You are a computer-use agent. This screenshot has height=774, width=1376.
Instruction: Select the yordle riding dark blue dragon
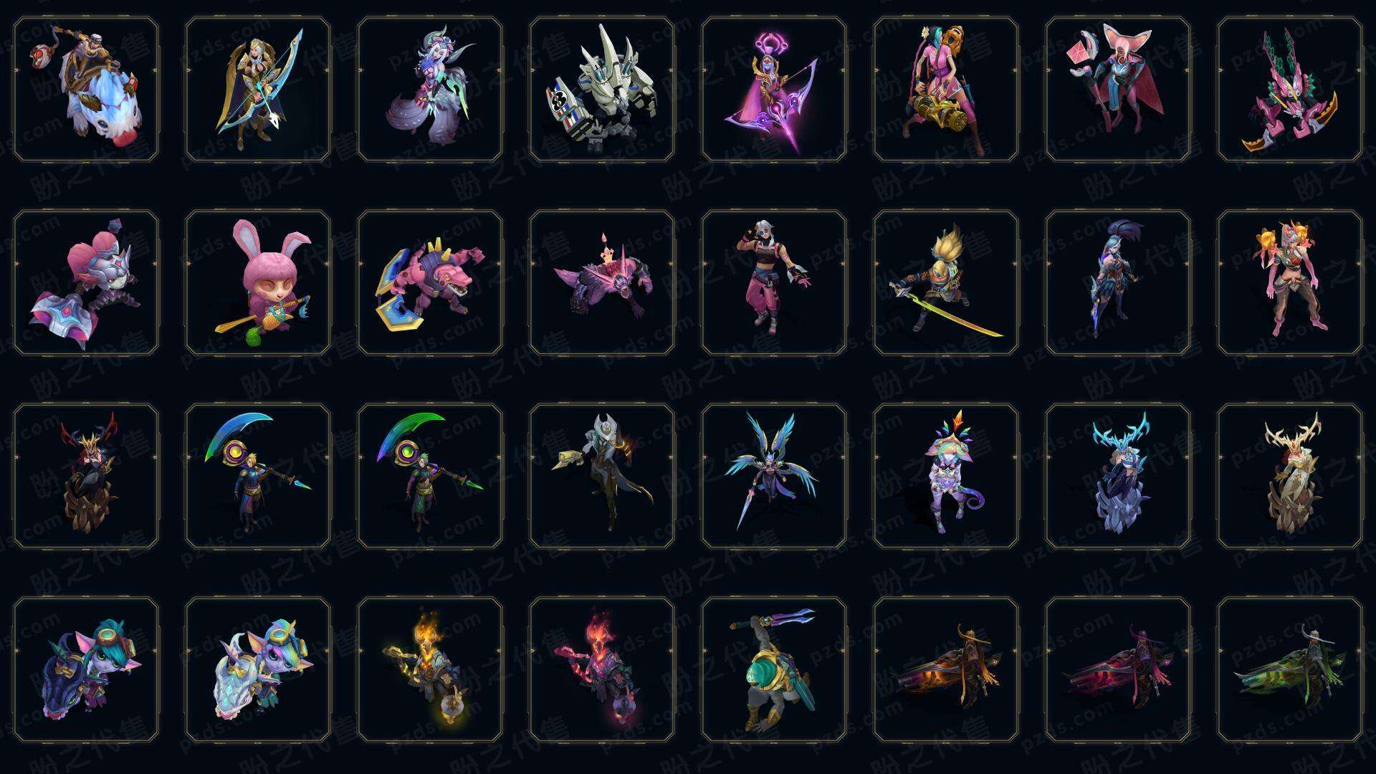pyautogui.click(x=86, y=669)
